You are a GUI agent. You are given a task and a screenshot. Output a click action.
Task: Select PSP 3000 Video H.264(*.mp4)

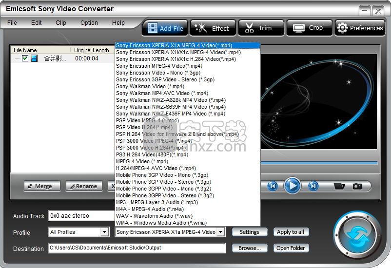(188, 148)
